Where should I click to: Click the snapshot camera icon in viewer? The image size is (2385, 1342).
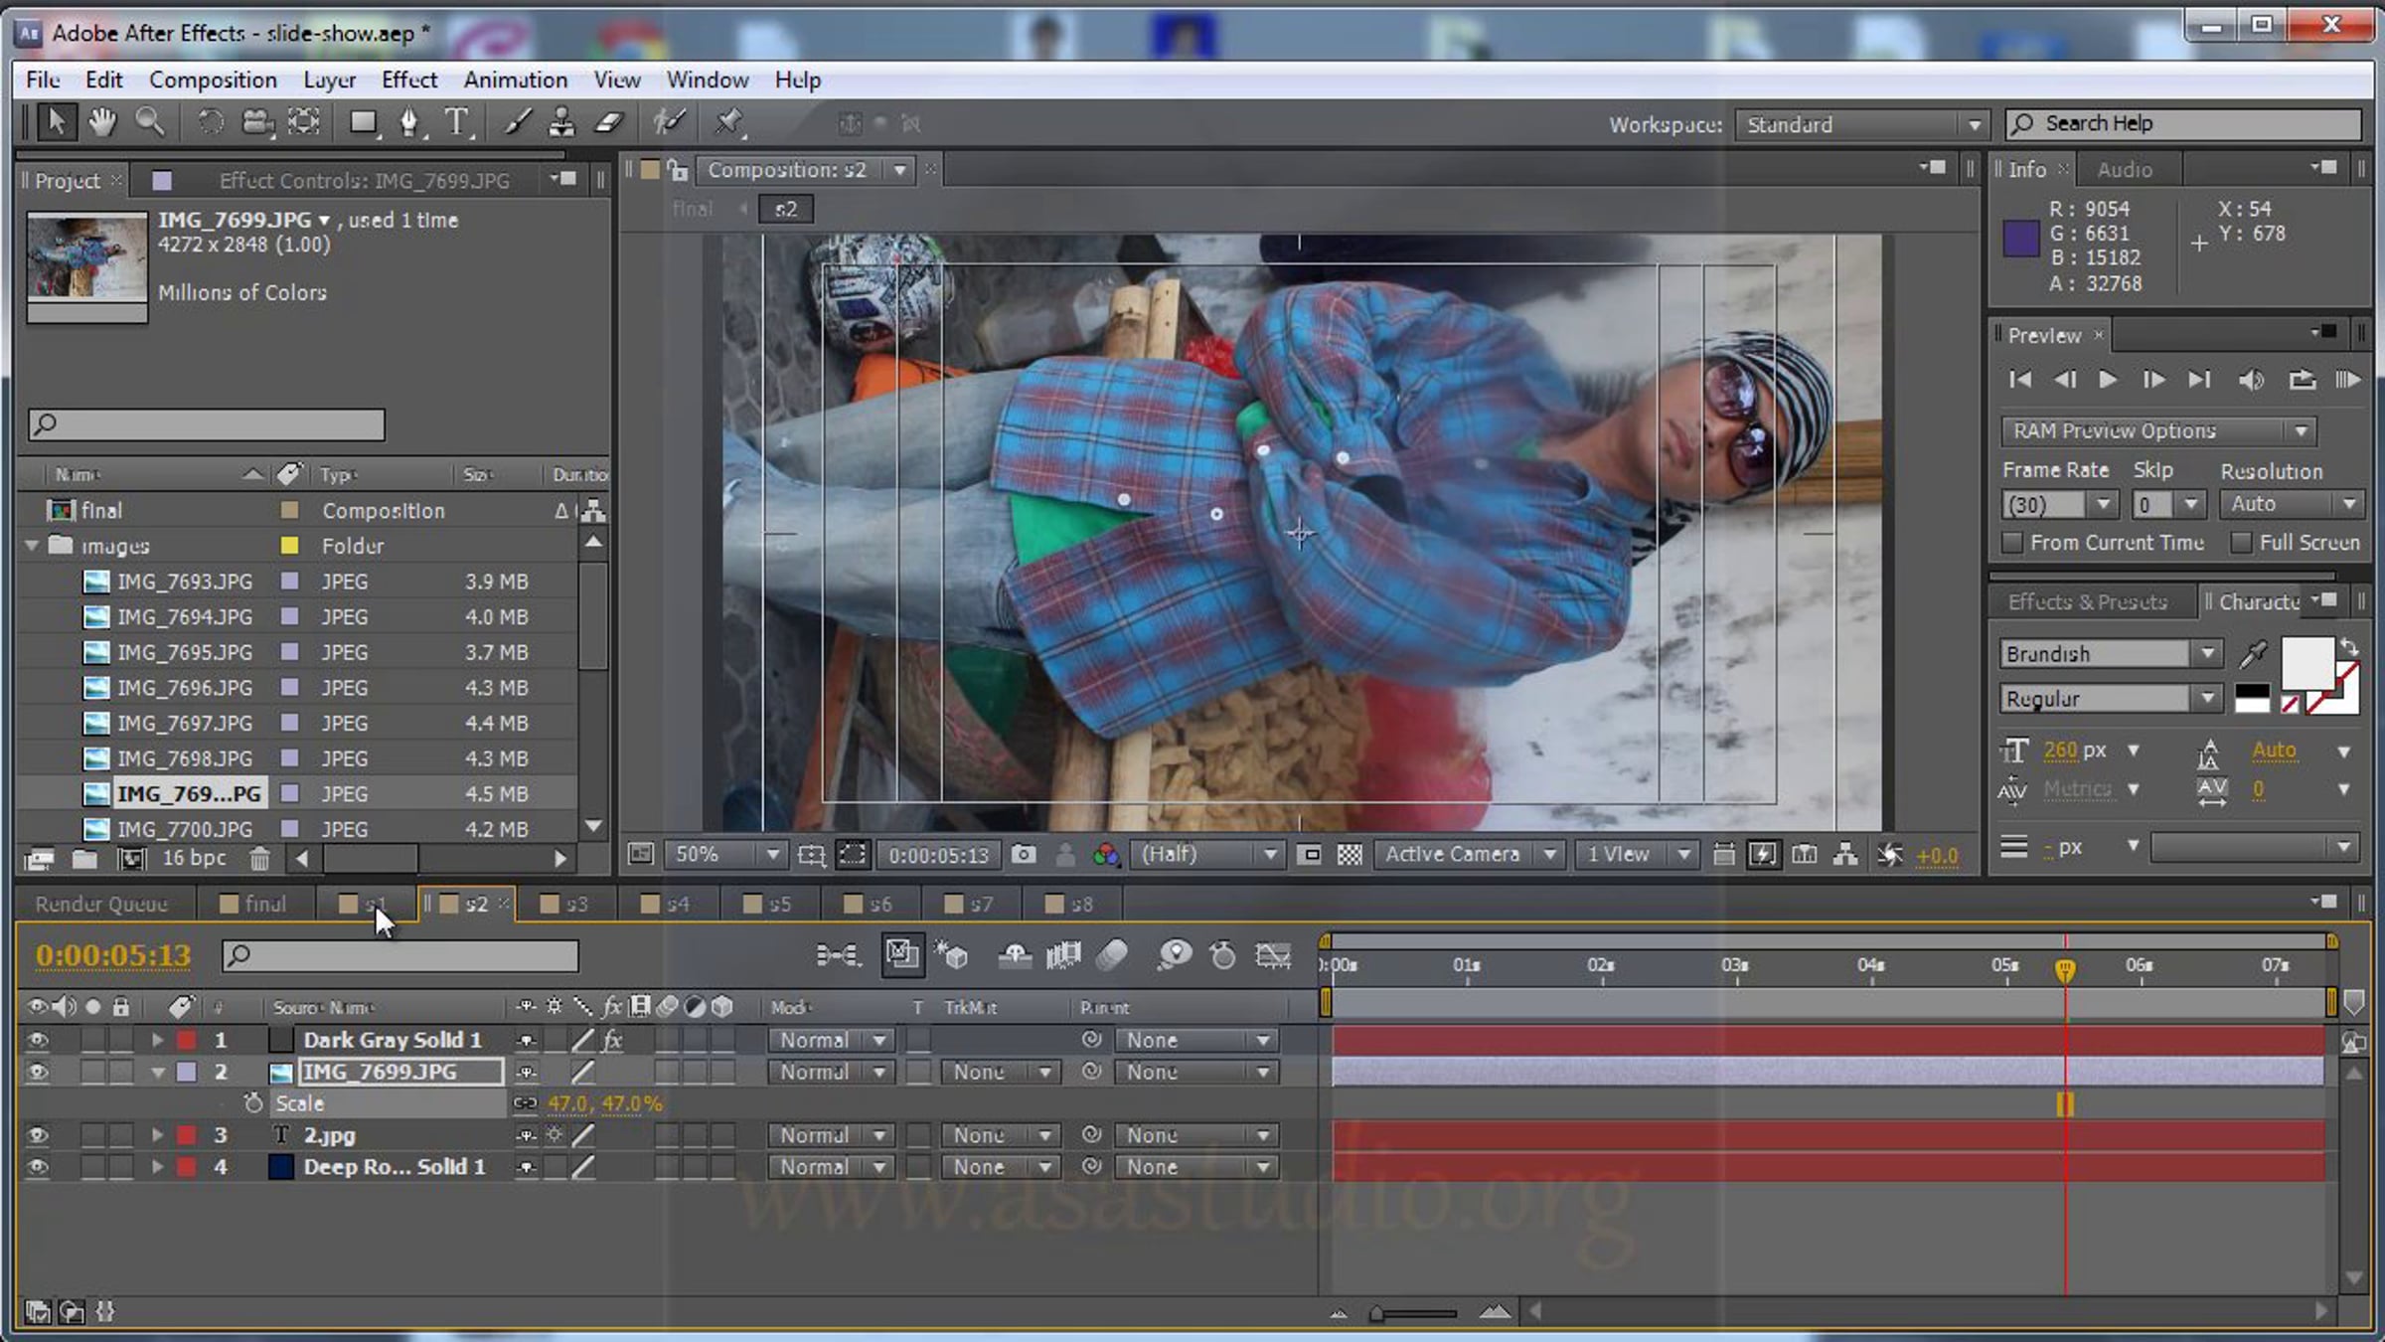pyautogui.click(x=1023, y=855)
